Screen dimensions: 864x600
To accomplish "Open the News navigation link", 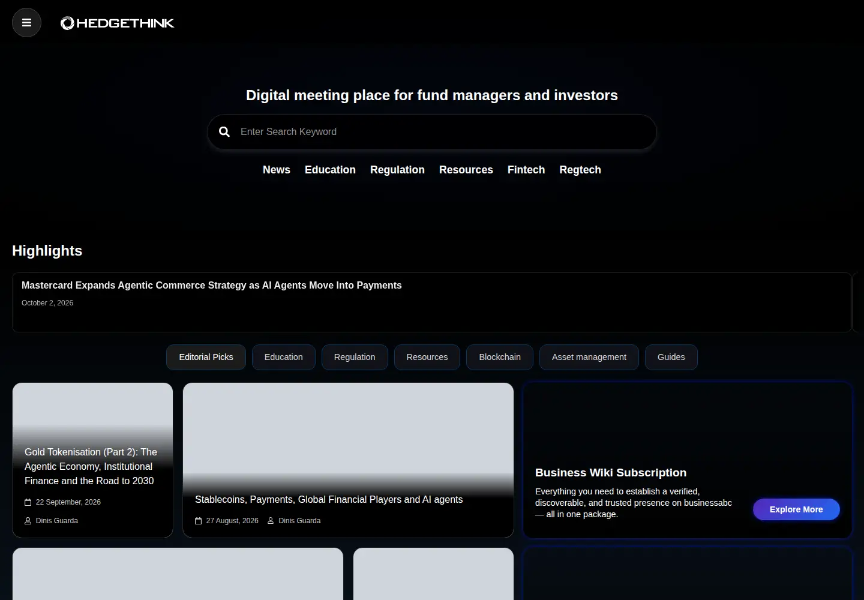I will click(277, 170).
